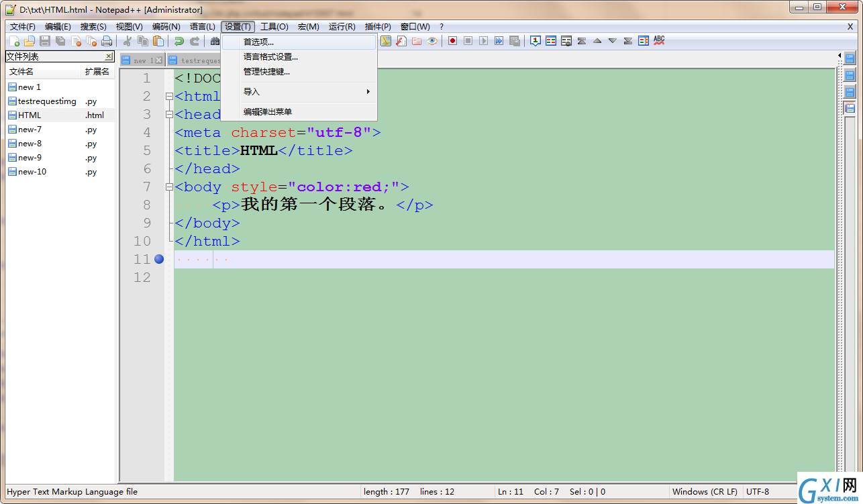
Task: Open the 编码(N) menu
Action: click(x=166, y=27)
